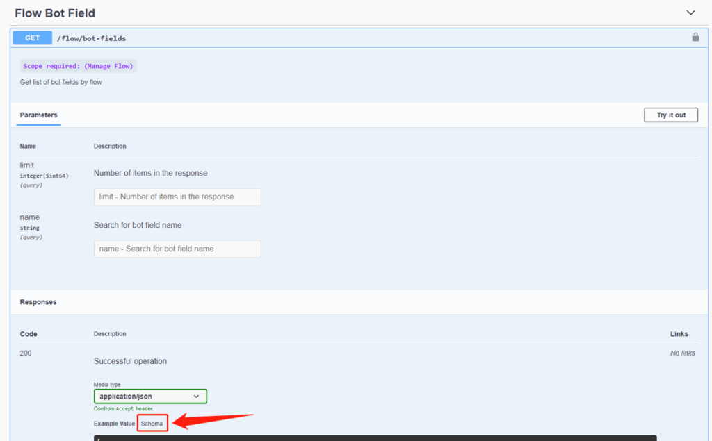Click the authorization lock icon
Screen dimensions: 712x441
pyautogui.click(x=695, y=38)
